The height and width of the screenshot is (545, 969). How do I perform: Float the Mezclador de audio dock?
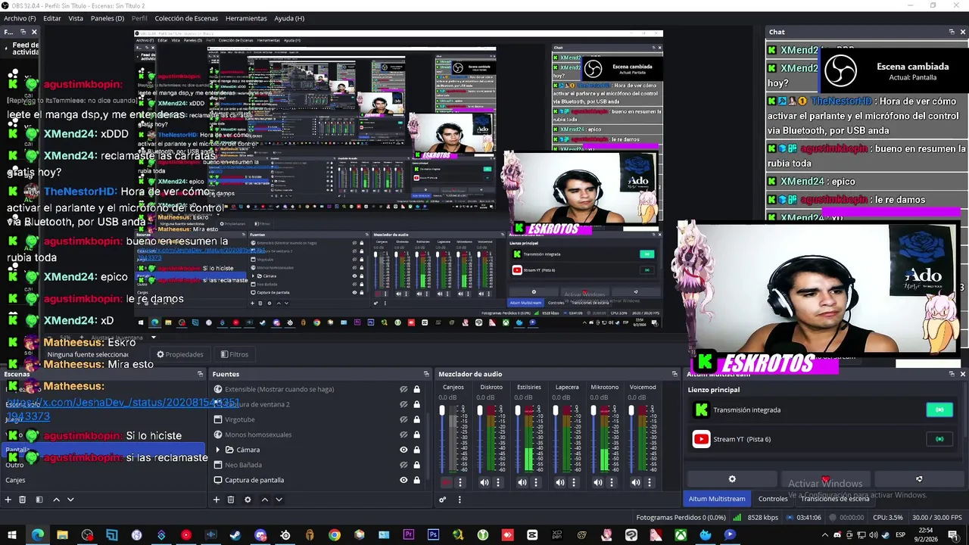675,374
